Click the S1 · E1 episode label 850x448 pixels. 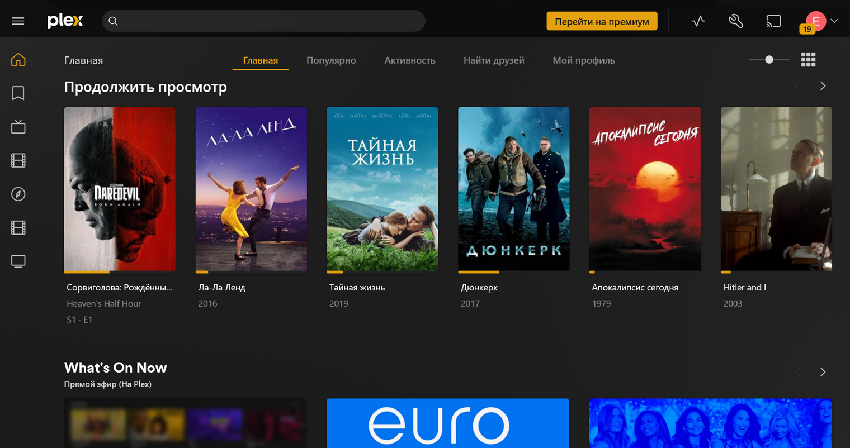(79, 320)
